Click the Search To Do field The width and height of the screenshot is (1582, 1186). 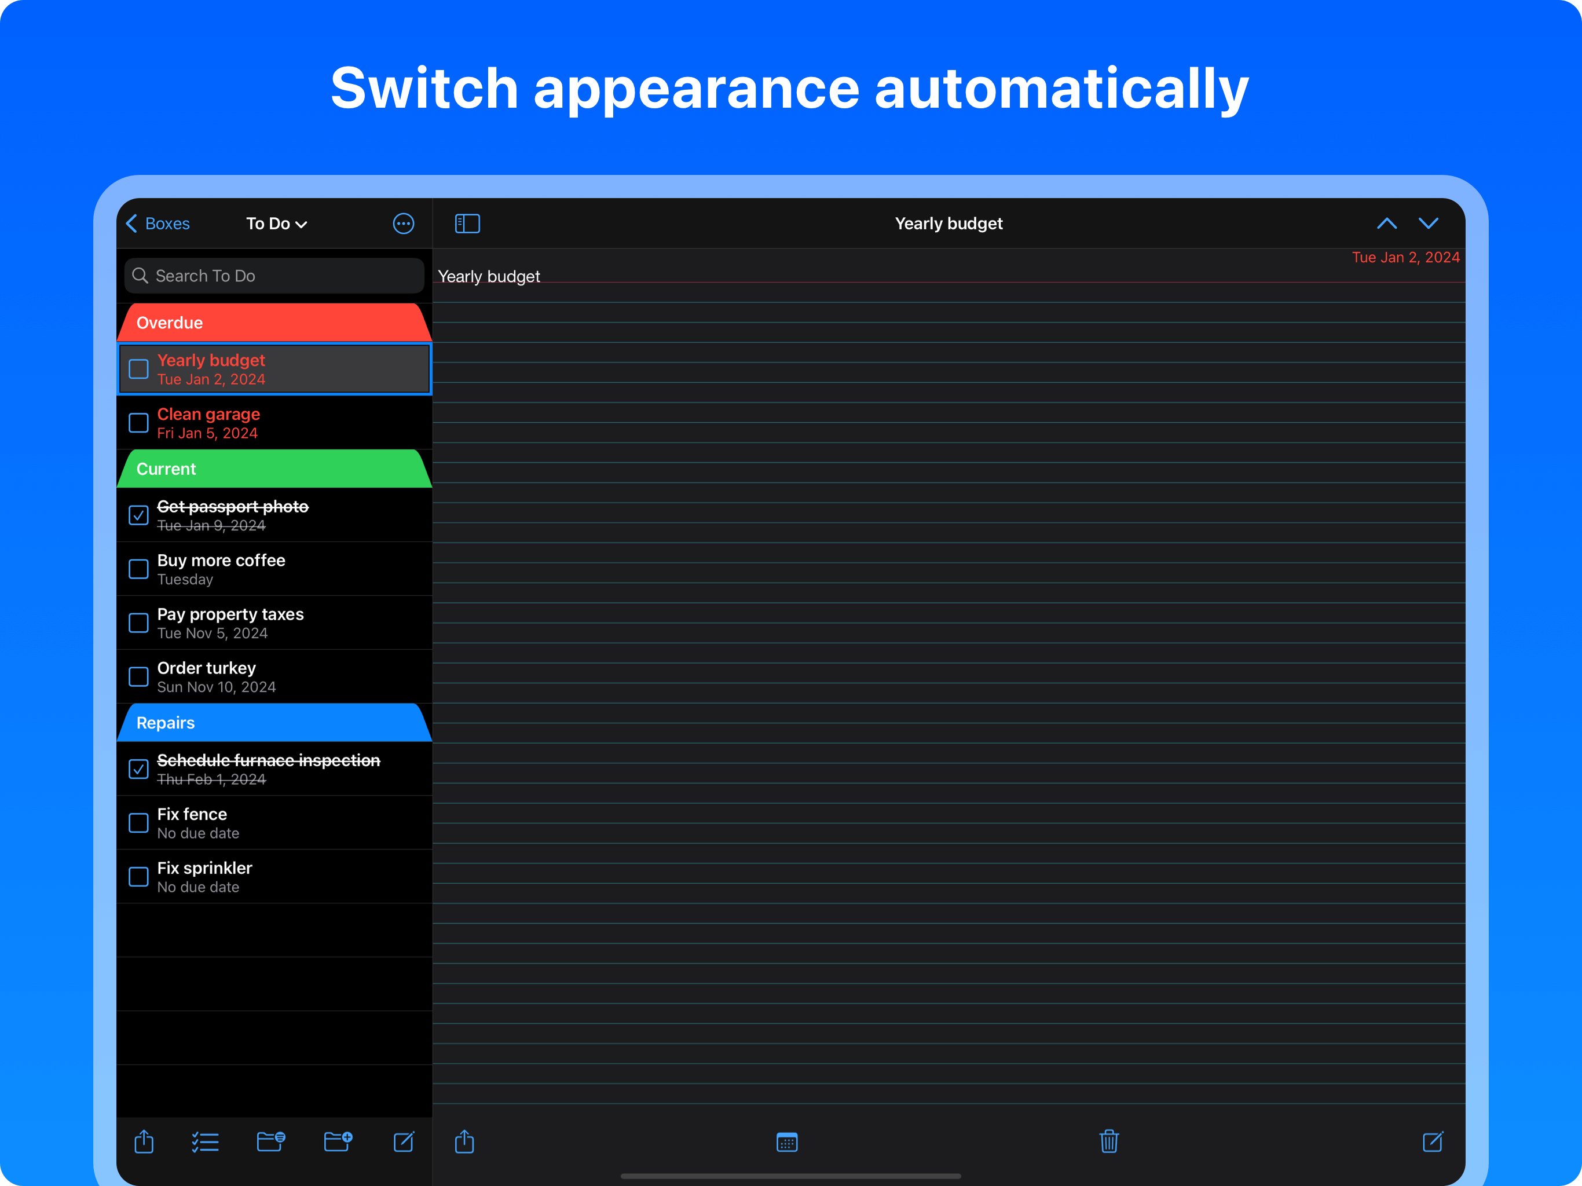[274, 276]
